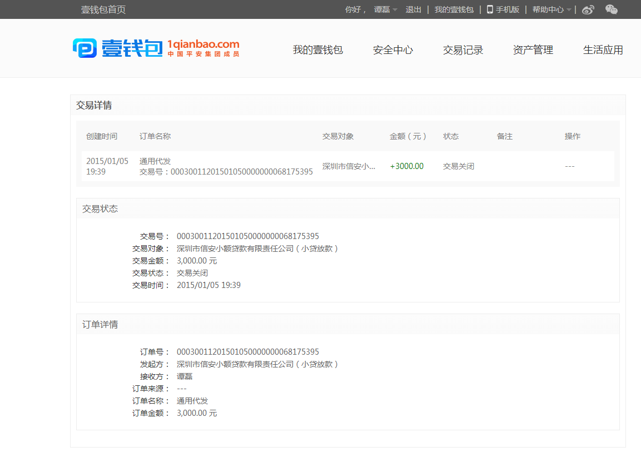Viewport: 641px width, 462px height.
Task: Click the 交易详情 heading
Action: click(94, 105)
